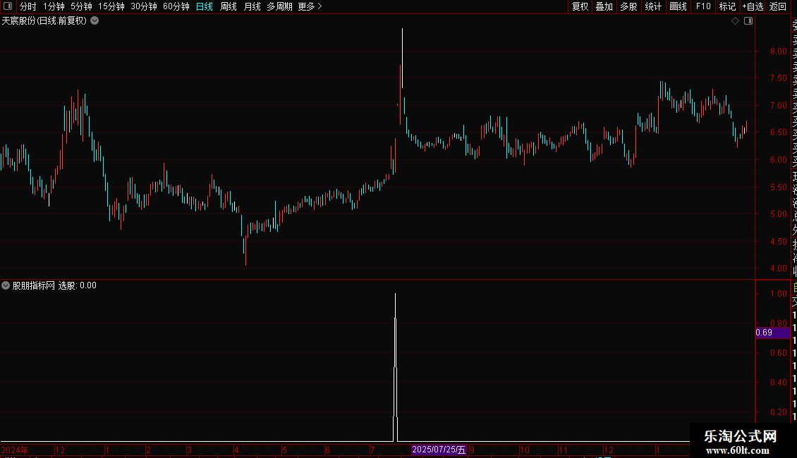797x458 pixels.
Task: Select the 日线 daily chart tab
Action: 205,6
